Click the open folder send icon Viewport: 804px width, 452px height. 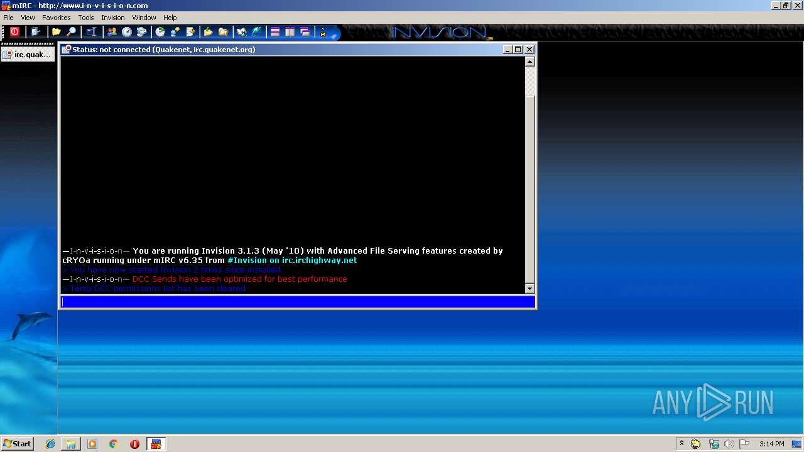208,32
